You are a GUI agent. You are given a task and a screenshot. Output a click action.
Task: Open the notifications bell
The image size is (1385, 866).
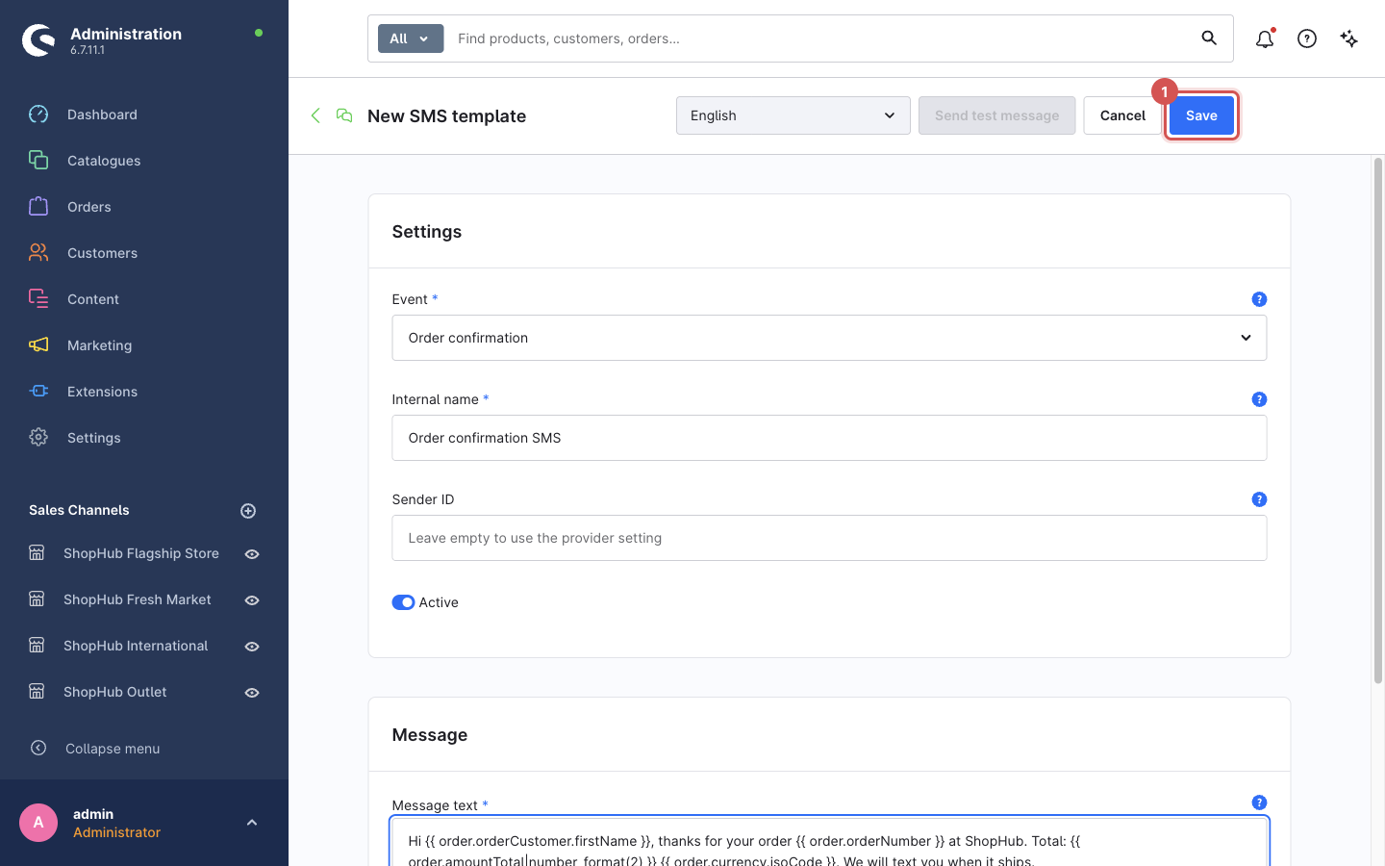tap(1265, 38)
